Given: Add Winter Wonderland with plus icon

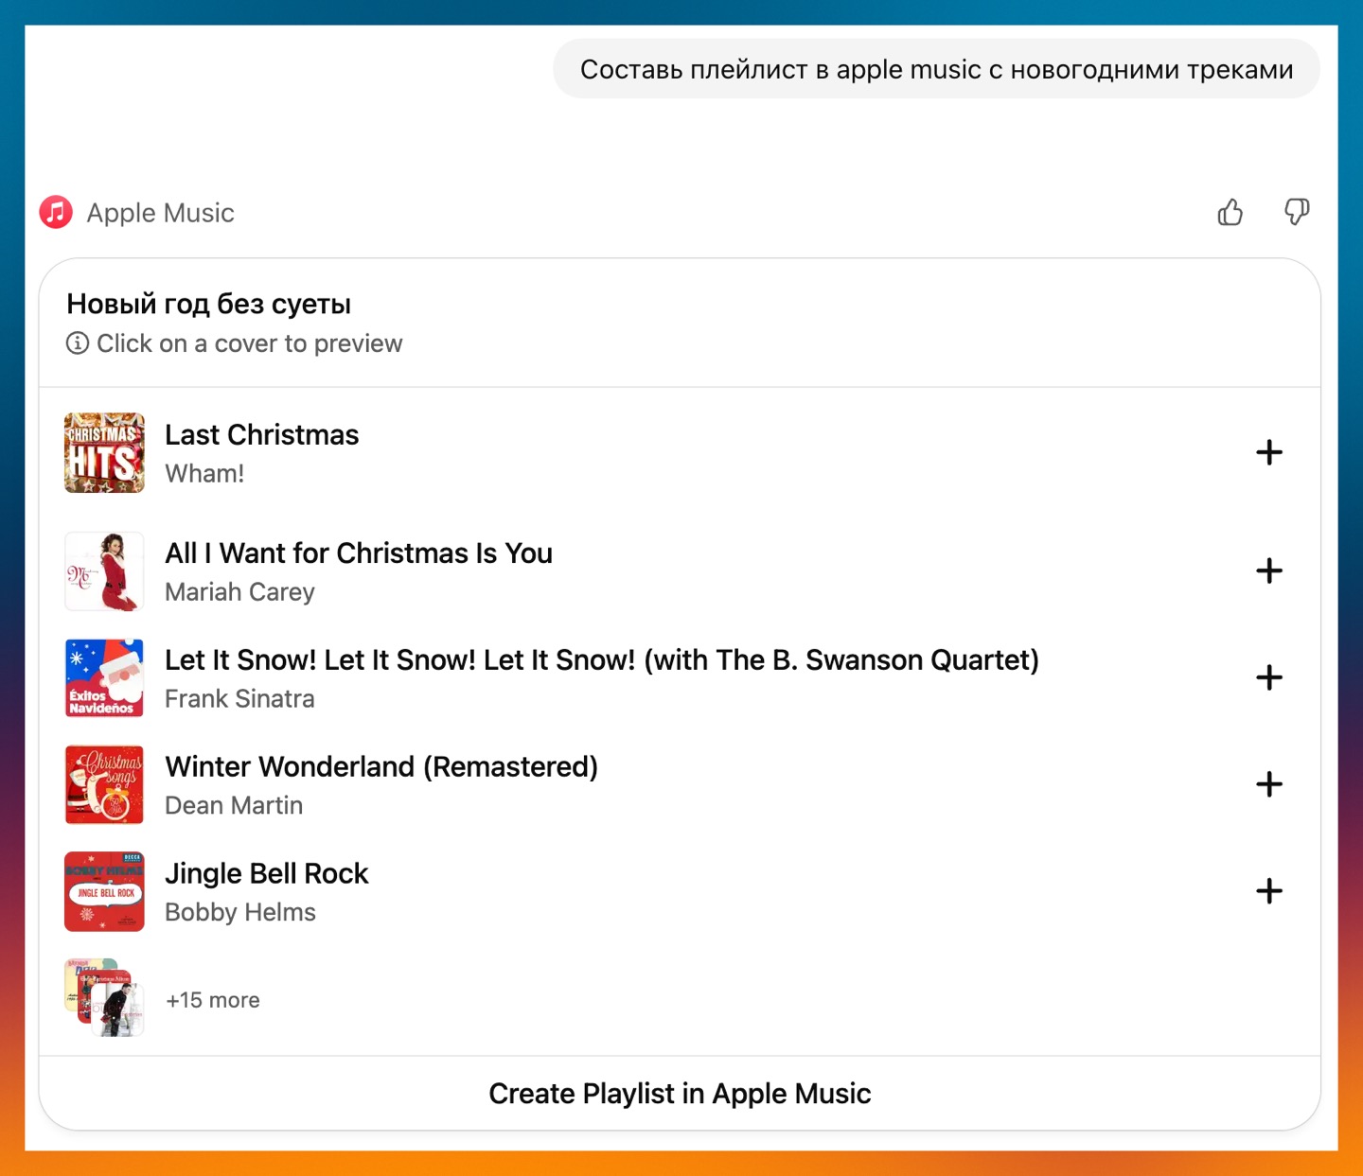Looking at the screenshot, I should coord(1268,784).
